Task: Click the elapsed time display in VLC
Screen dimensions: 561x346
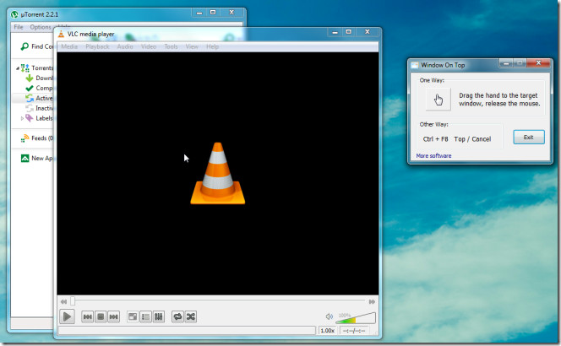Action: 354,331
